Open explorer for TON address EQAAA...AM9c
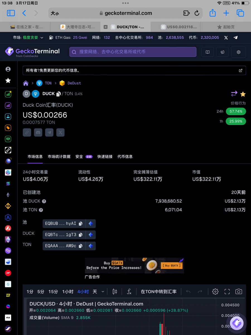The height and width of the screenshot is (335, 251). click(90, 246)
